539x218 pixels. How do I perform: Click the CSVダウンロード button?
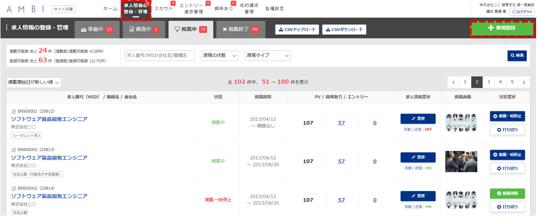click(344, 29)
